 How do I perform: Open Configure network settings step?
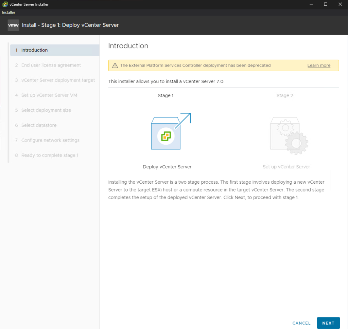tap(50, 140)
